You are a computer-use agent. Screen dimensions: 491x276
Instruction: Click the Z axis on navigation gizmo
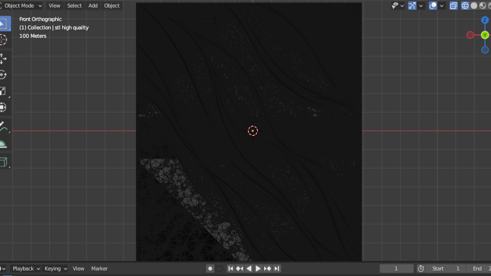pos(485,20)
